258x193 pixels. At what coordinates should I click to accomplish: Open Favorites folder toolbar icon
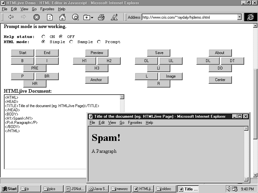pyautogui.click(x=86, y=17)
